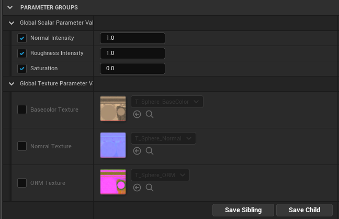The image size is (339, 219).
Task: Select the ORM Texture label
Action: click(48, 183)
